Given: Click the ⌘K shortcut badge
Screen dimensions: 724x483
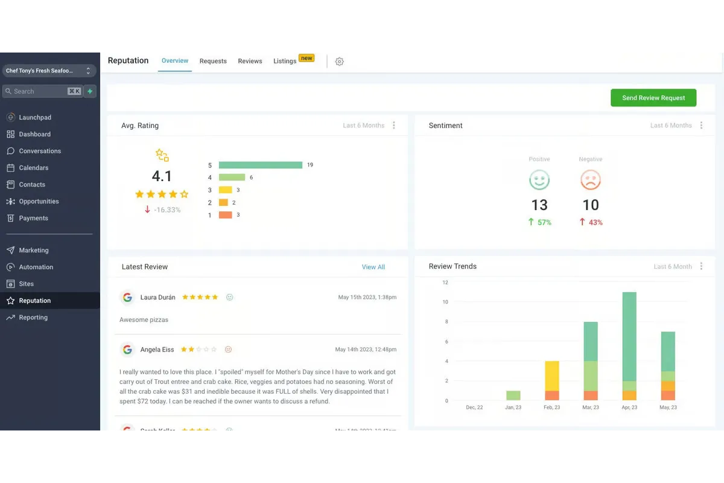Looking at the screenshot, I should [74, 91].
